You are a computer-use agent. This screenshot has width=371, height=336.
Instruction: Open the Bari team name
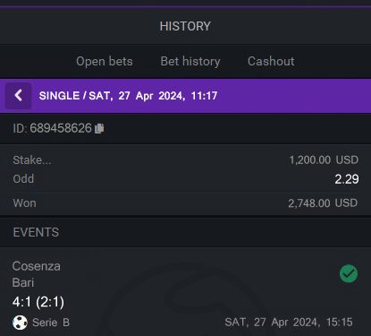tap(23, 282)
